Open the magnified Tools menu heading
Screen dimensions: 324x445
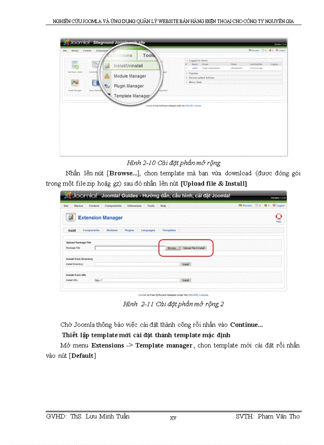pos(149,55)
